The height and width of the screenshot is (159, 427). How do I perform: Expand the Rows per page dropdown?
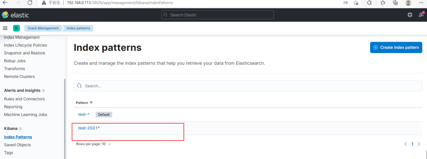coord(93,144)
